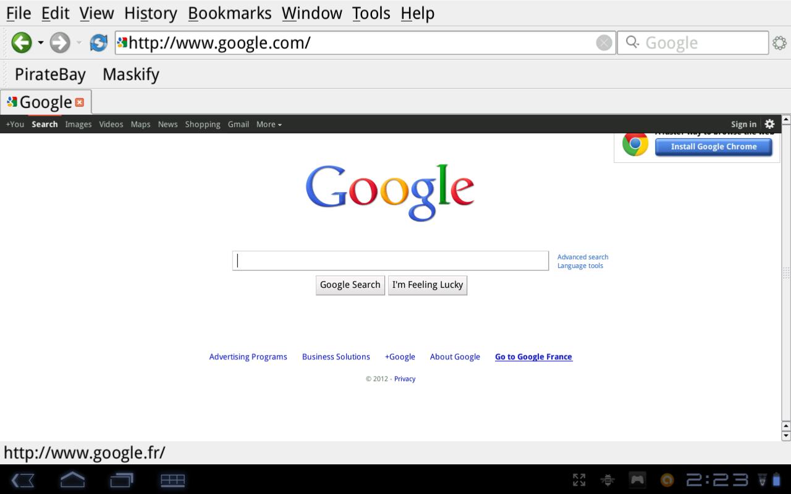
Task: Open the Forward history dropdown arrow
Action: (79, 43)
